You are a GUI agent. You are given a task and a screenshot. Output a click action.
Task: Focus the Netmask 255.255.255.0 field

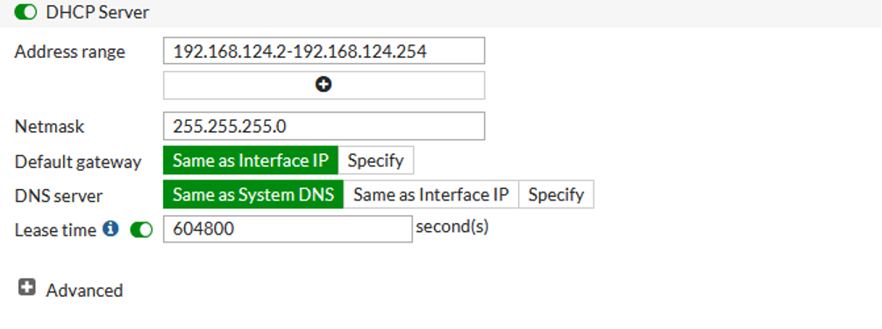click(x=324, y=126)
